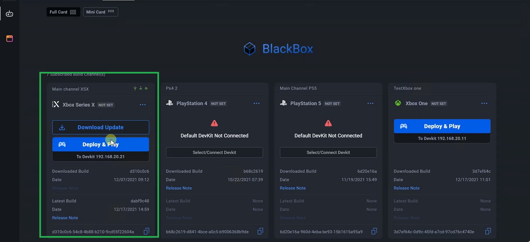Click the Xbox Series X logo icon
The image size is (530, 242).
pyautogui.click(x=56, y=105)
